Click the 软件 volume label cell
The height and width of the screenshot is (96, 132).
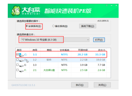click(x=49, y=60)
